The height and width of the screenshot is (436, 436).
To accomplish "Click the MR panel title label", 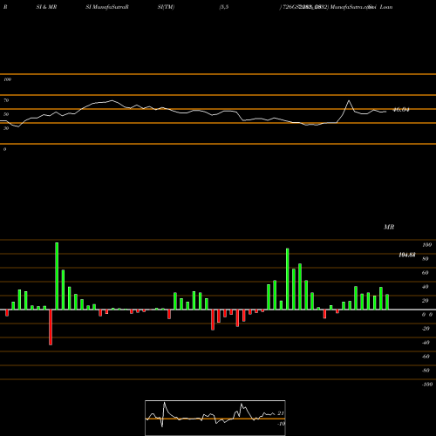I will tap(389, 227).
